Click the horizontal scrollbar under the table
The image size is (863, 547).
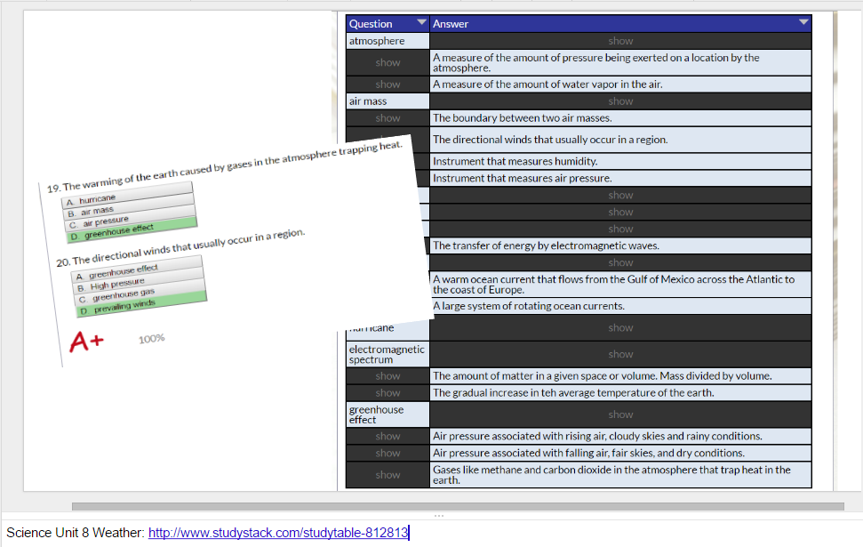(x=458, y=506)
